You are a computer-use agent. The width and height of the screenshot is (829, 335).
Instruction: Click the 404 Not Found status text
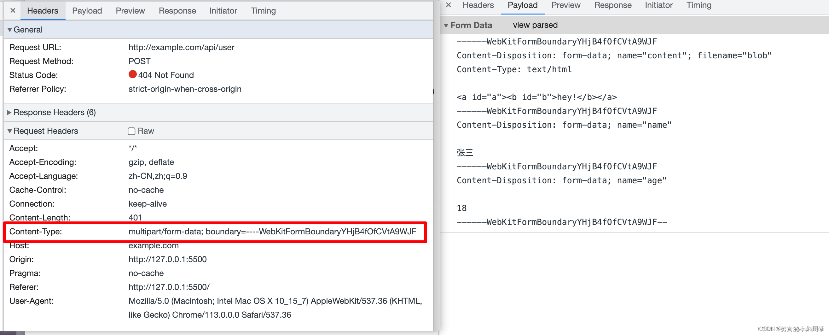[166, 75]
